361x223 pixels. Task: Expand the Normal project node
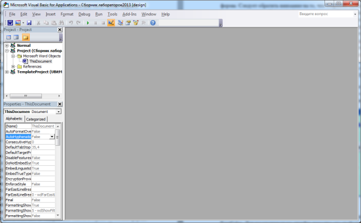[x=7, y=46]
